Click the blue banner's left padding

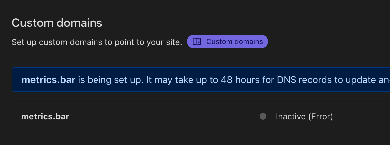[x=16, y=80]
